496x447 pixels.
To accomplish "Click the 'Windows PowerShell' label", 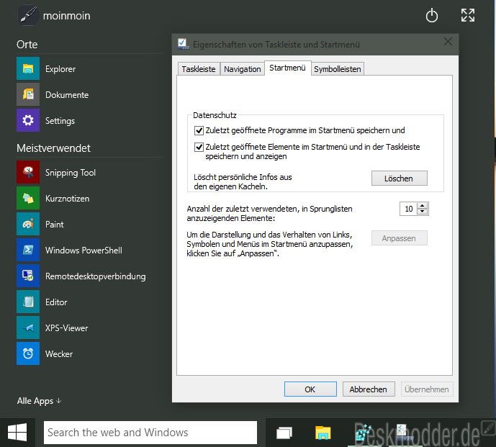I will click(x=84, y=250).
